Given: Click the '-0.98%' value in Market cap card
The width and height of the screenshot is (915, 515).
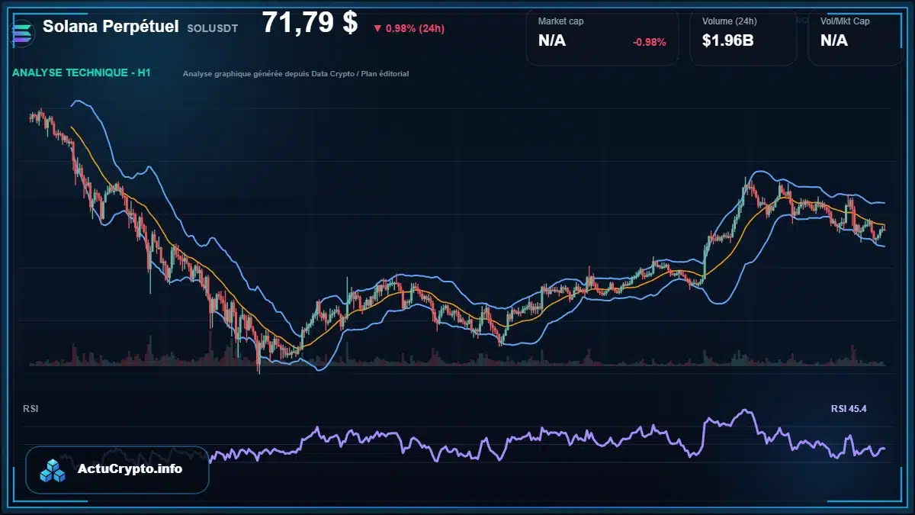Looking at the screenshot, I should pos(650,42).
